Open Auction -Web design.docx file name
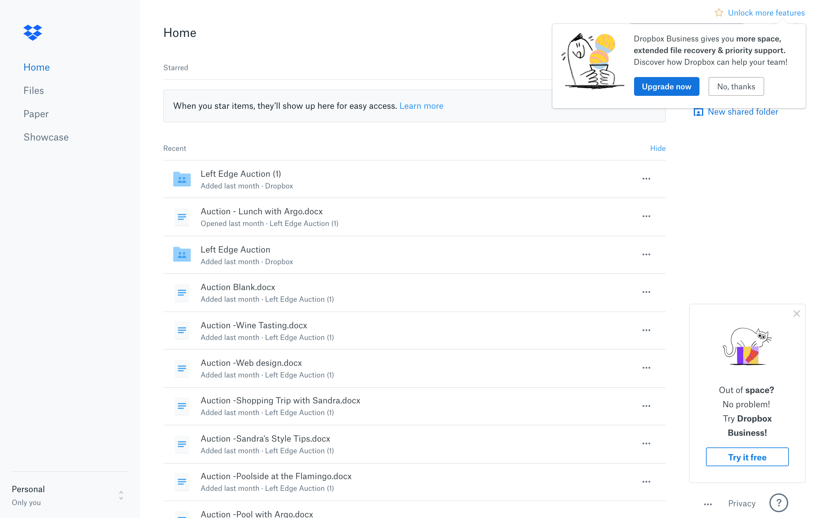 tap(251, 363)
